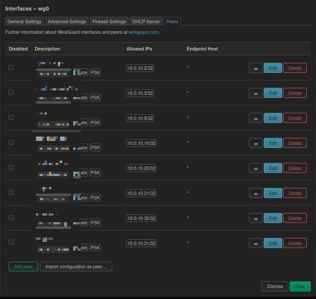Click PSK badge on 10.0.10.3/32 row

[95, 97]
